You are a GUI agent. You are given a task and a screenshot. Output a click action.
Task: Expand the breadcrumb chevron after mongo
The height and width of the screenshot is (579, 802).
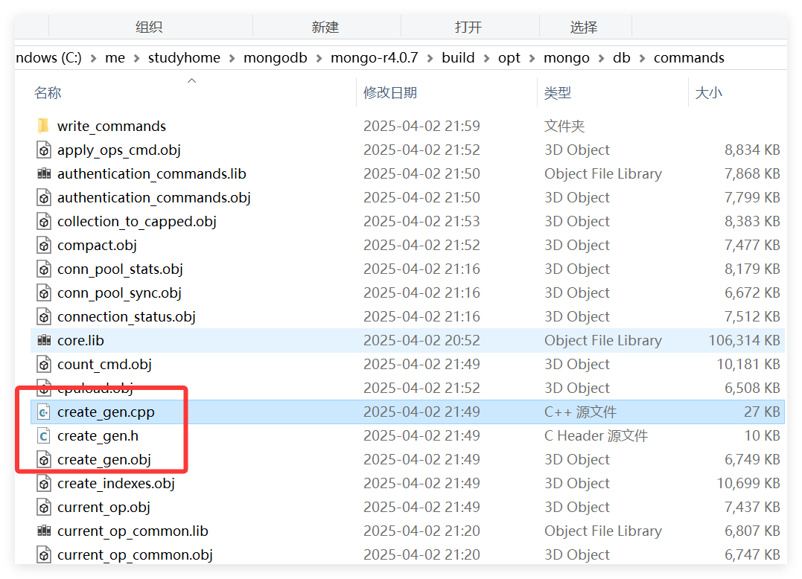pyautogui.click(x=601, y=58)
